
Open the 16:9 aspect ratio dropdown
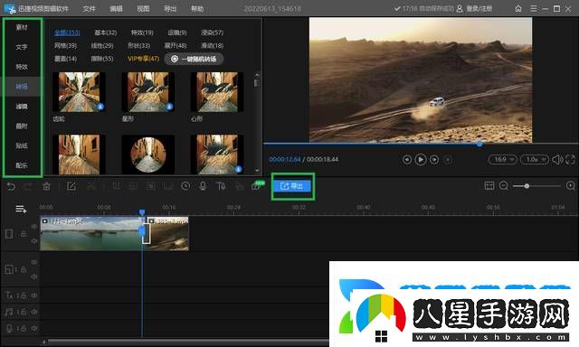(x=503, y=159)
